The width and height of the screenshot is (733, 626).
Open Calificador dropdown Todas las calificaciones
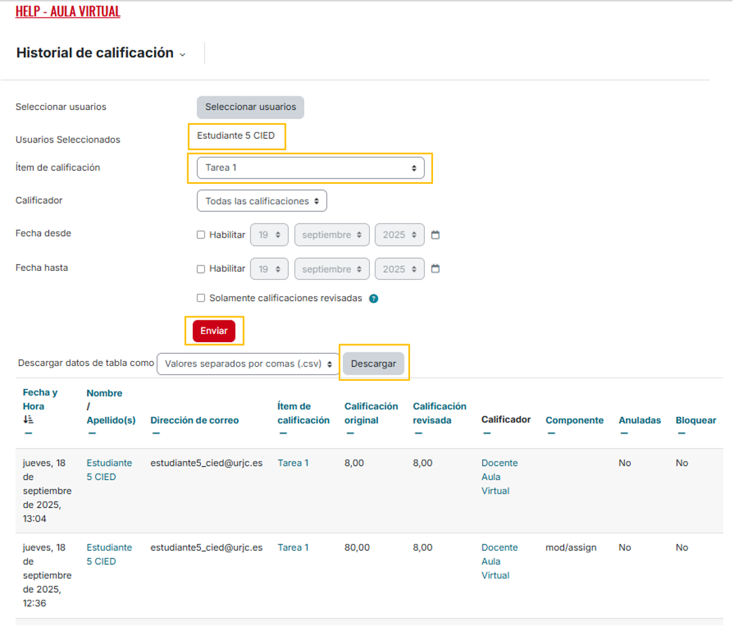(x=262, y=201)
